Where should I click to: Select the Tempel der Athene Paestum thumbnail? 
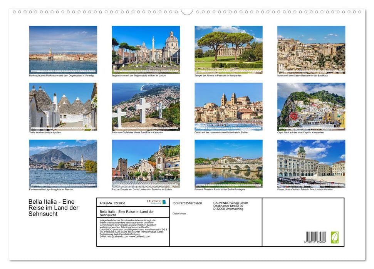click(228, 48)
